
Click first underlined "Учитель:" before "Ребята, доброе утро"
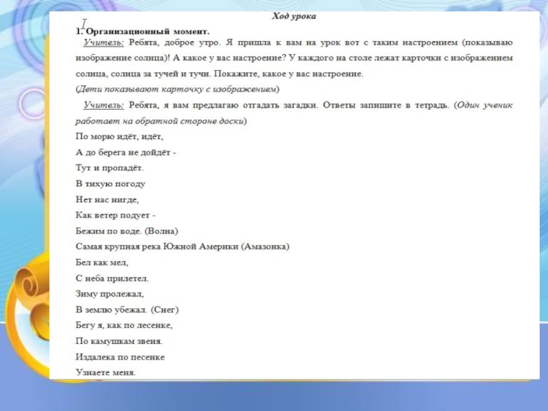(103, 42)
